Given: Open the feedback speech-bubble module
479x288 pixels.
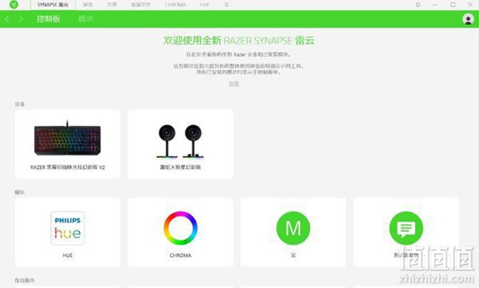Looking at the screenshot, I should point(406,233).
